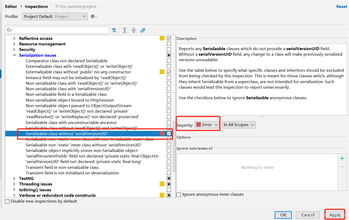Click the eraser reset-to-empty icon
This screenshot has height=220, width=349.
[143, 30]
